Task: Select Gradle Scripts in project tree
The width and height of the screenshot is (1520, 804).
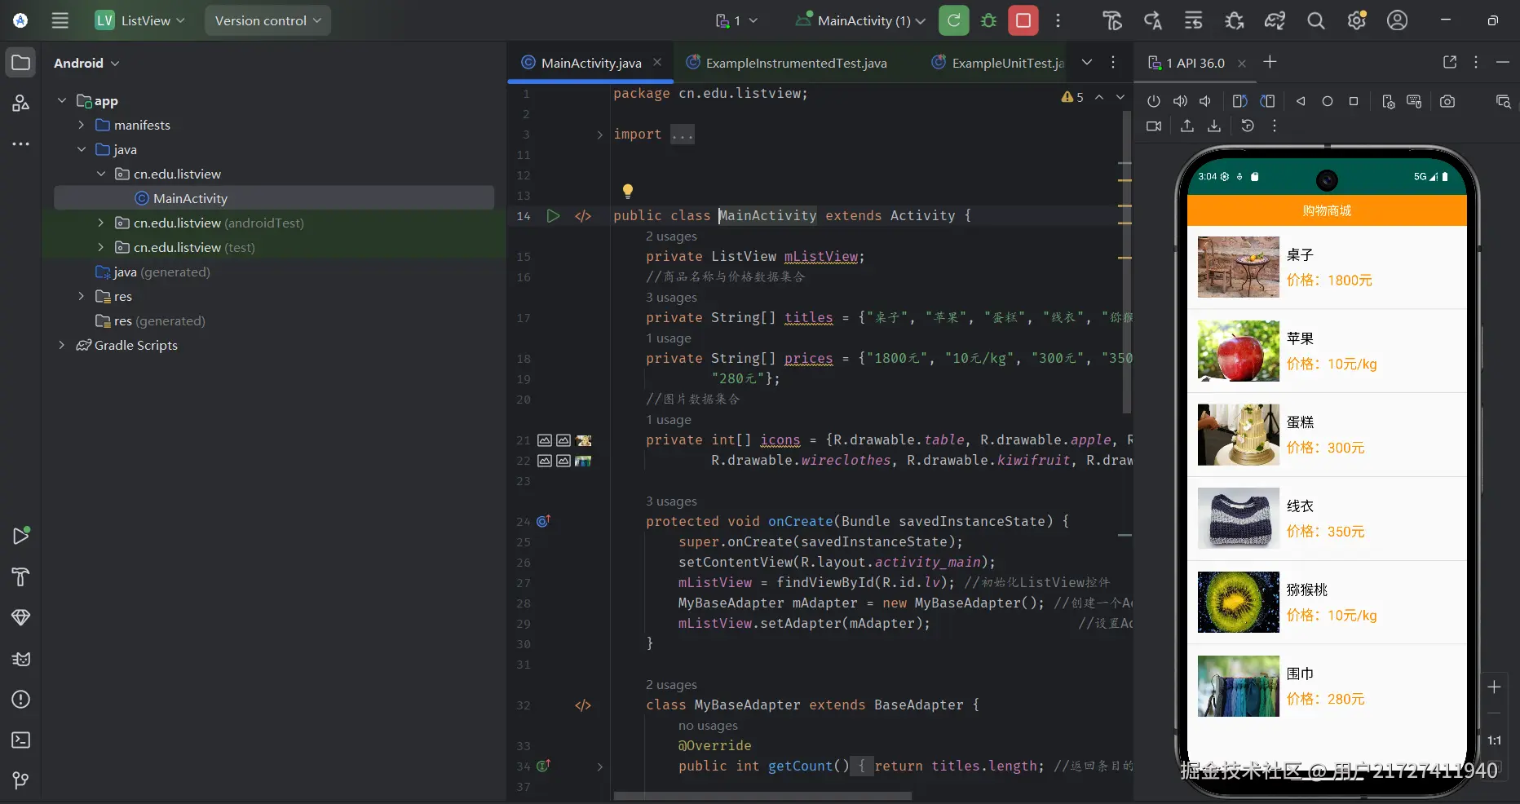Action: pyautogui.click(x=135, y=345)
